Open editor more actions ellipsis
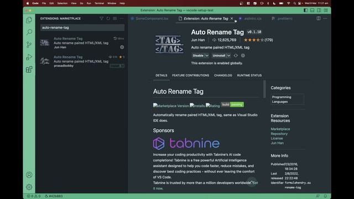This screenshot has width=354, height=199. tap(325, 18)
